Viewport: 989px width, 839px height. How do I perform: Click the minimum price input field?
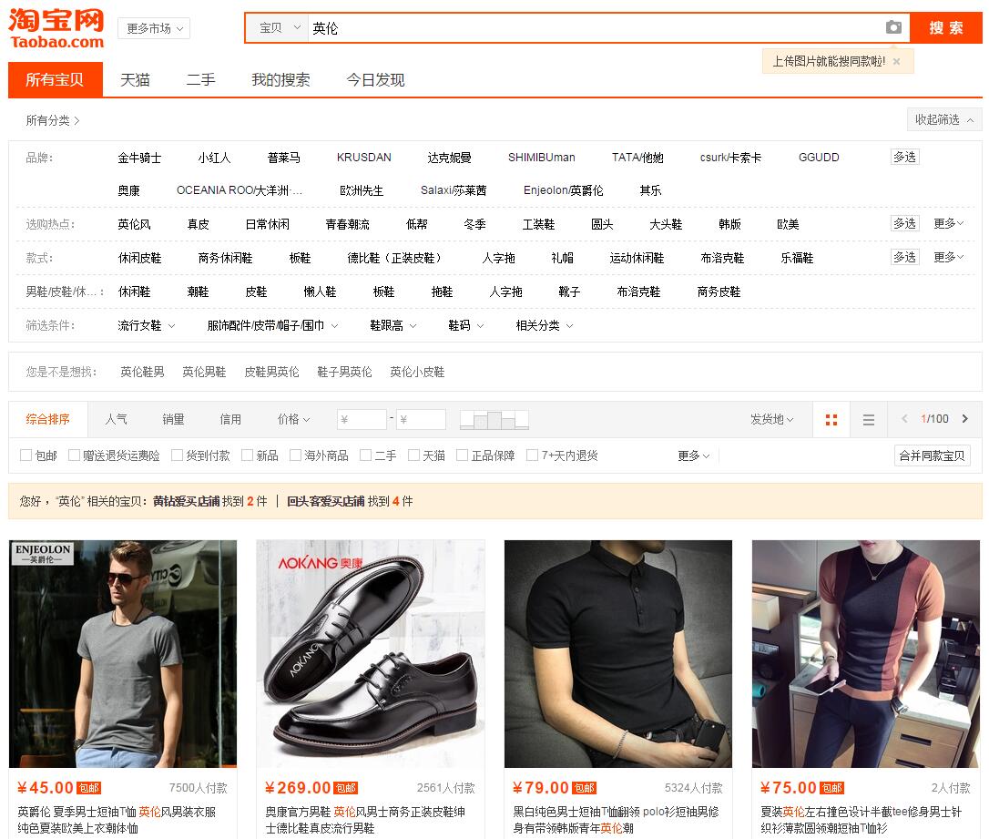[362, 419]
